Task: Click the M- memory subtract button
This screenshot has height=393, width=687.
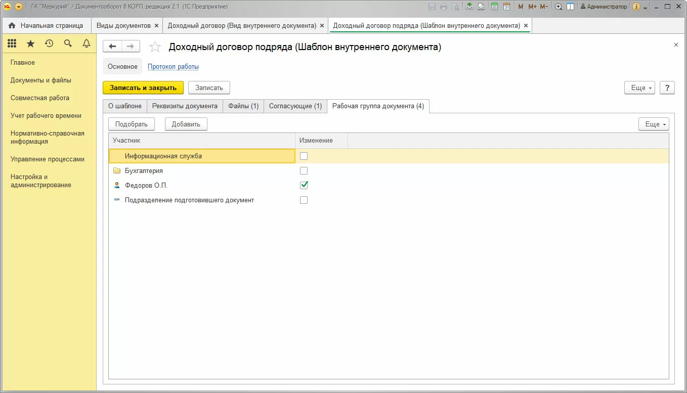Action: (544, 7)
